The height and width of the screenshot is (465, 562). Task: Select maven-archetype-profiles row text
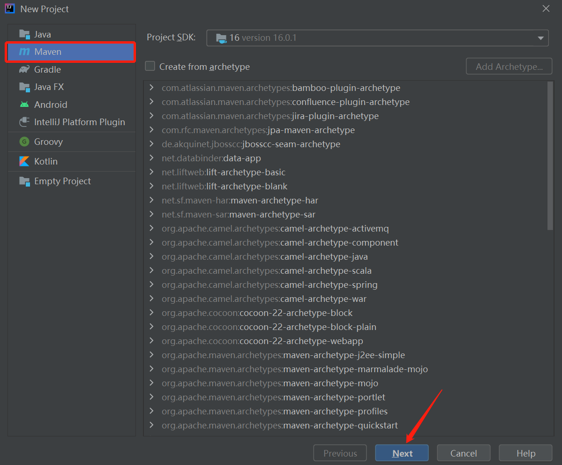(275, 411)
